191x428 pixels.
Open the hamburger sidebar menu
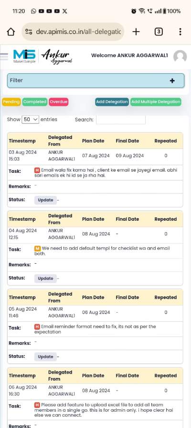(x=4, y=56)
